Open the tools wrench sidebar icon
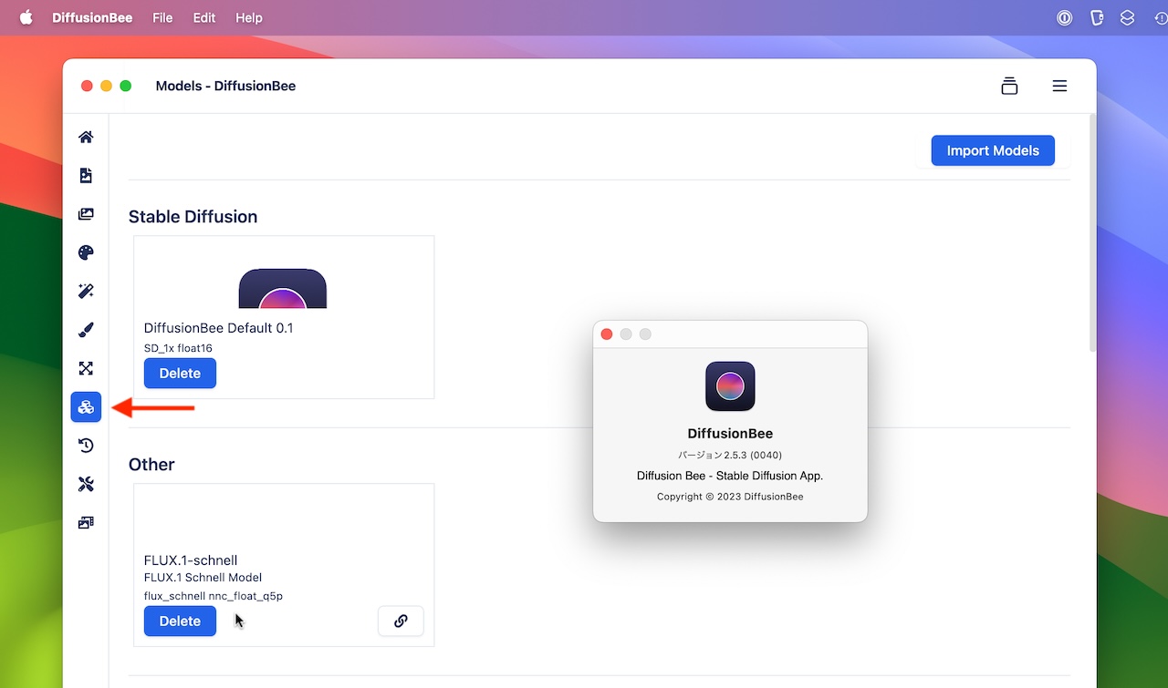This screenshot has height=688, width=1168. 86,484
